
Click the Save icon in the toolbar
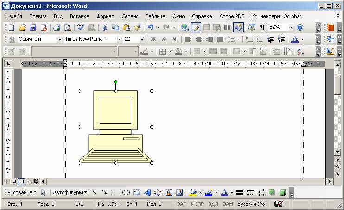point(33,28)
